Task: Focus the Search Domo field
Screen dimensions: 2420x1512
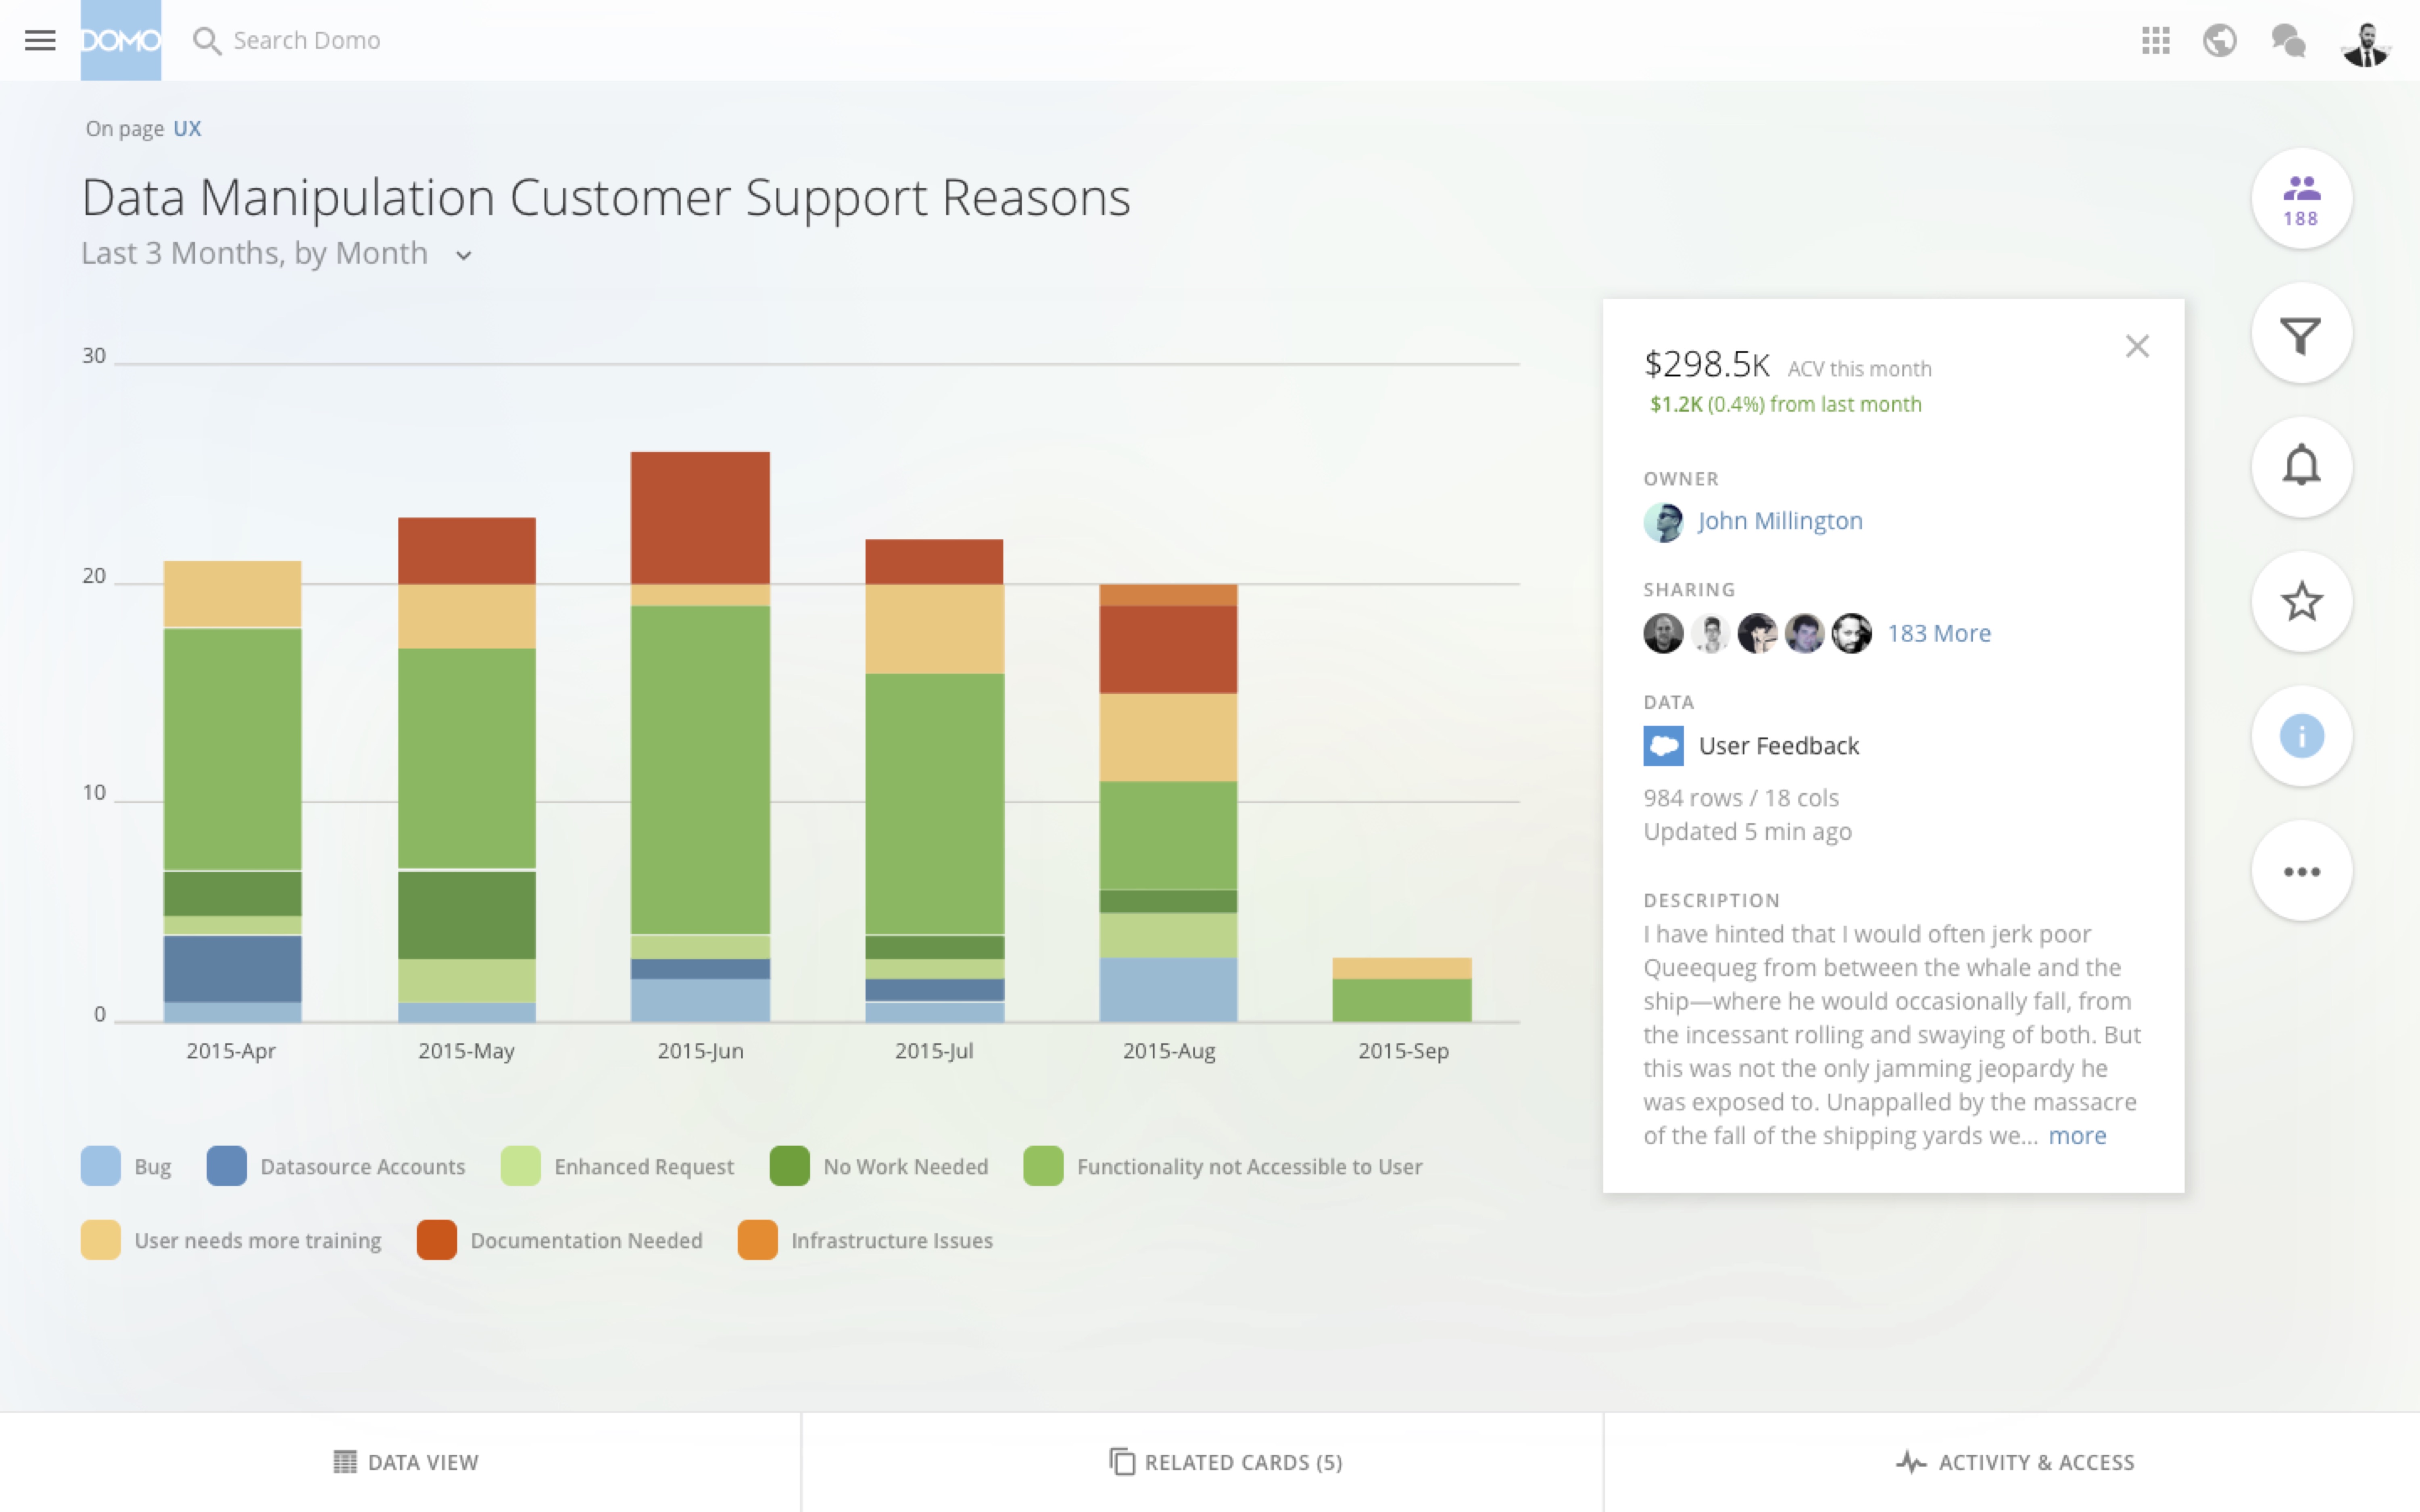Action: (x=307, y=41)
